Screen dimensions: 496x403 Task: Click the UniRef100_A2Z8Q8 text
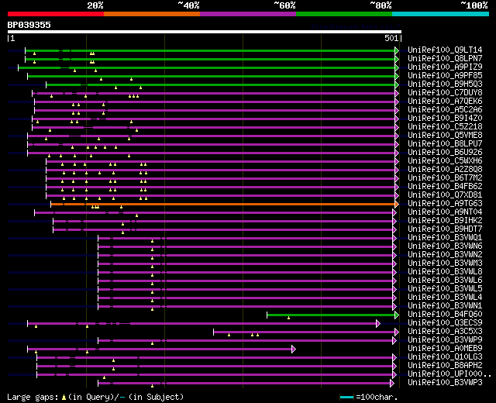tap(445, 170)
